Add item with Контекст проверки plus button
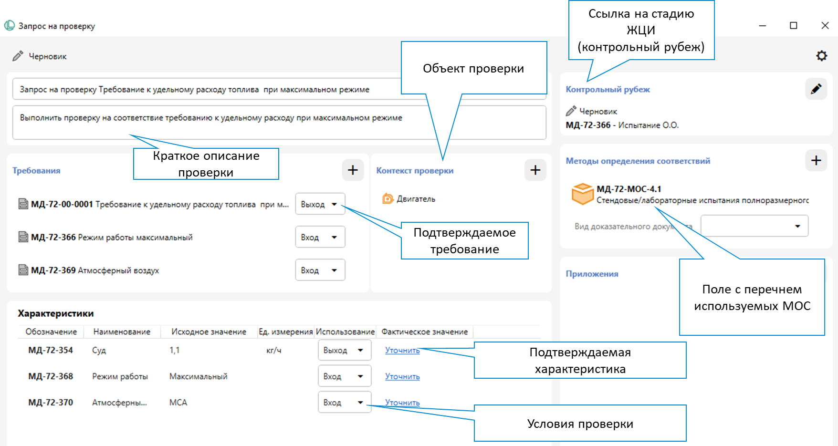 [x=535, y=170]
